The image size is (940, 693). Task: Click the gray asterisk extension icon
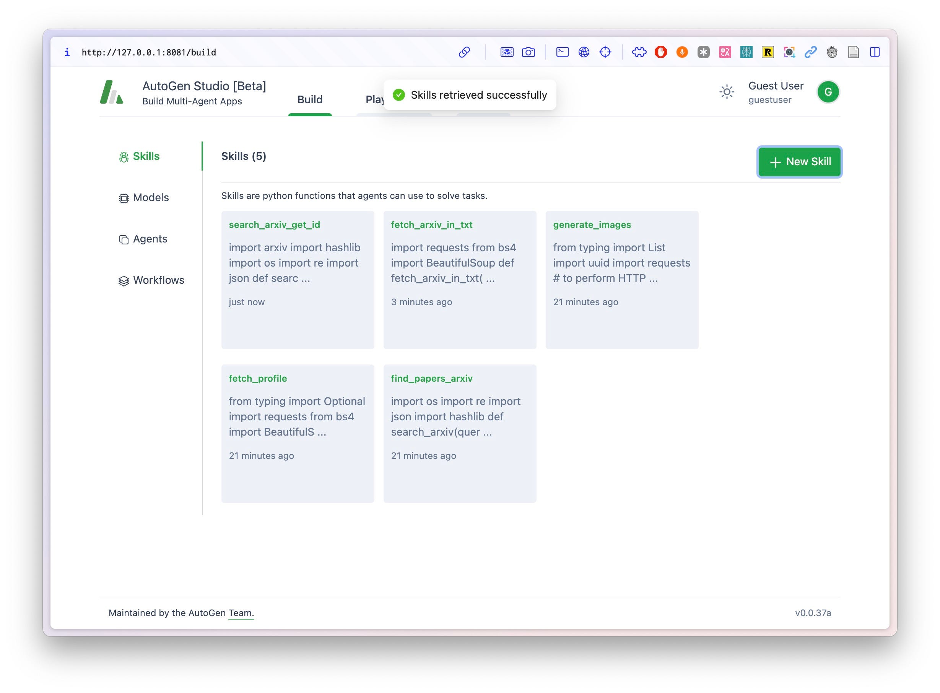pyautogui.click(x=703, y=52)
